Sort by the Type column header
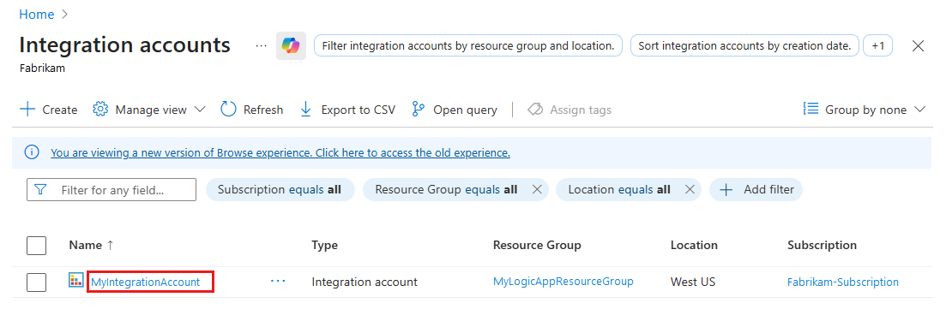This screenshot has height=321, width=952. point(324,246)
